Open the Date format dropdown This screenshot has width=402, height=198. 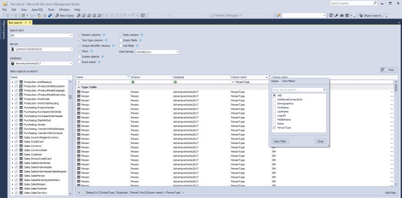(x=177, y=52)
